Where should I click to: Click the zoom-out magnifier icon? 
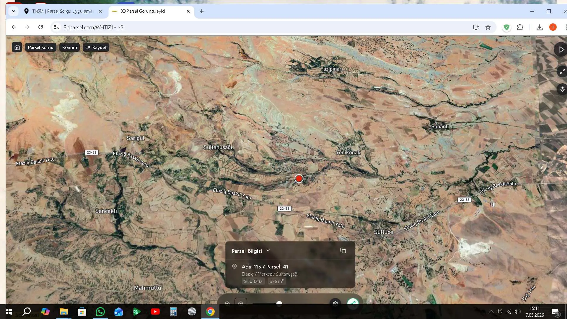point(241,303)
